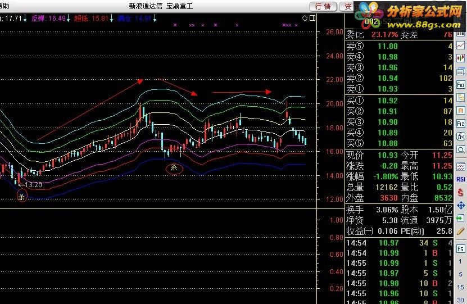Open the self-selected stocks icon
Screen dimensions: 467x304
click(x=460, y=111)
